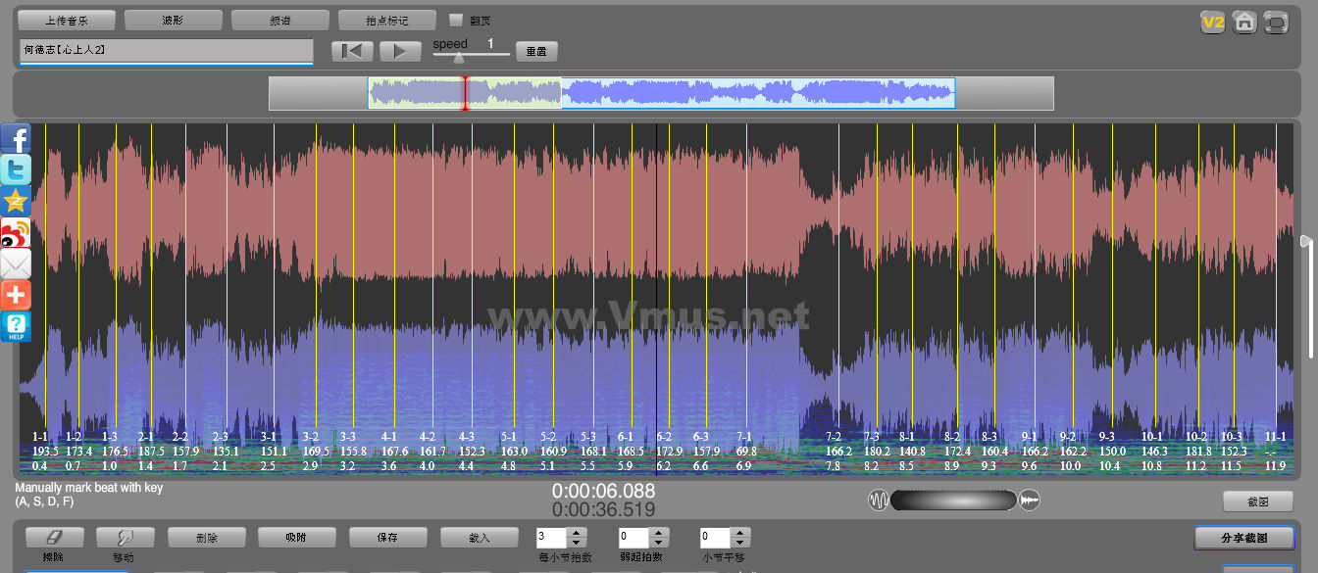Switch to the 波形 waveform view
The image size is (1318, 573).
174,21
